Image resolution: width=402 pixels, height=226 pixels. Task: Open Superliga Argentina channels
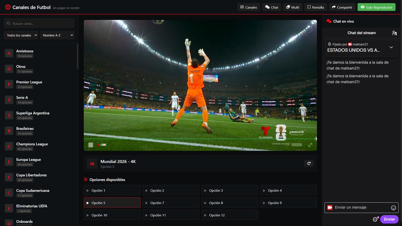click(39, 115)
